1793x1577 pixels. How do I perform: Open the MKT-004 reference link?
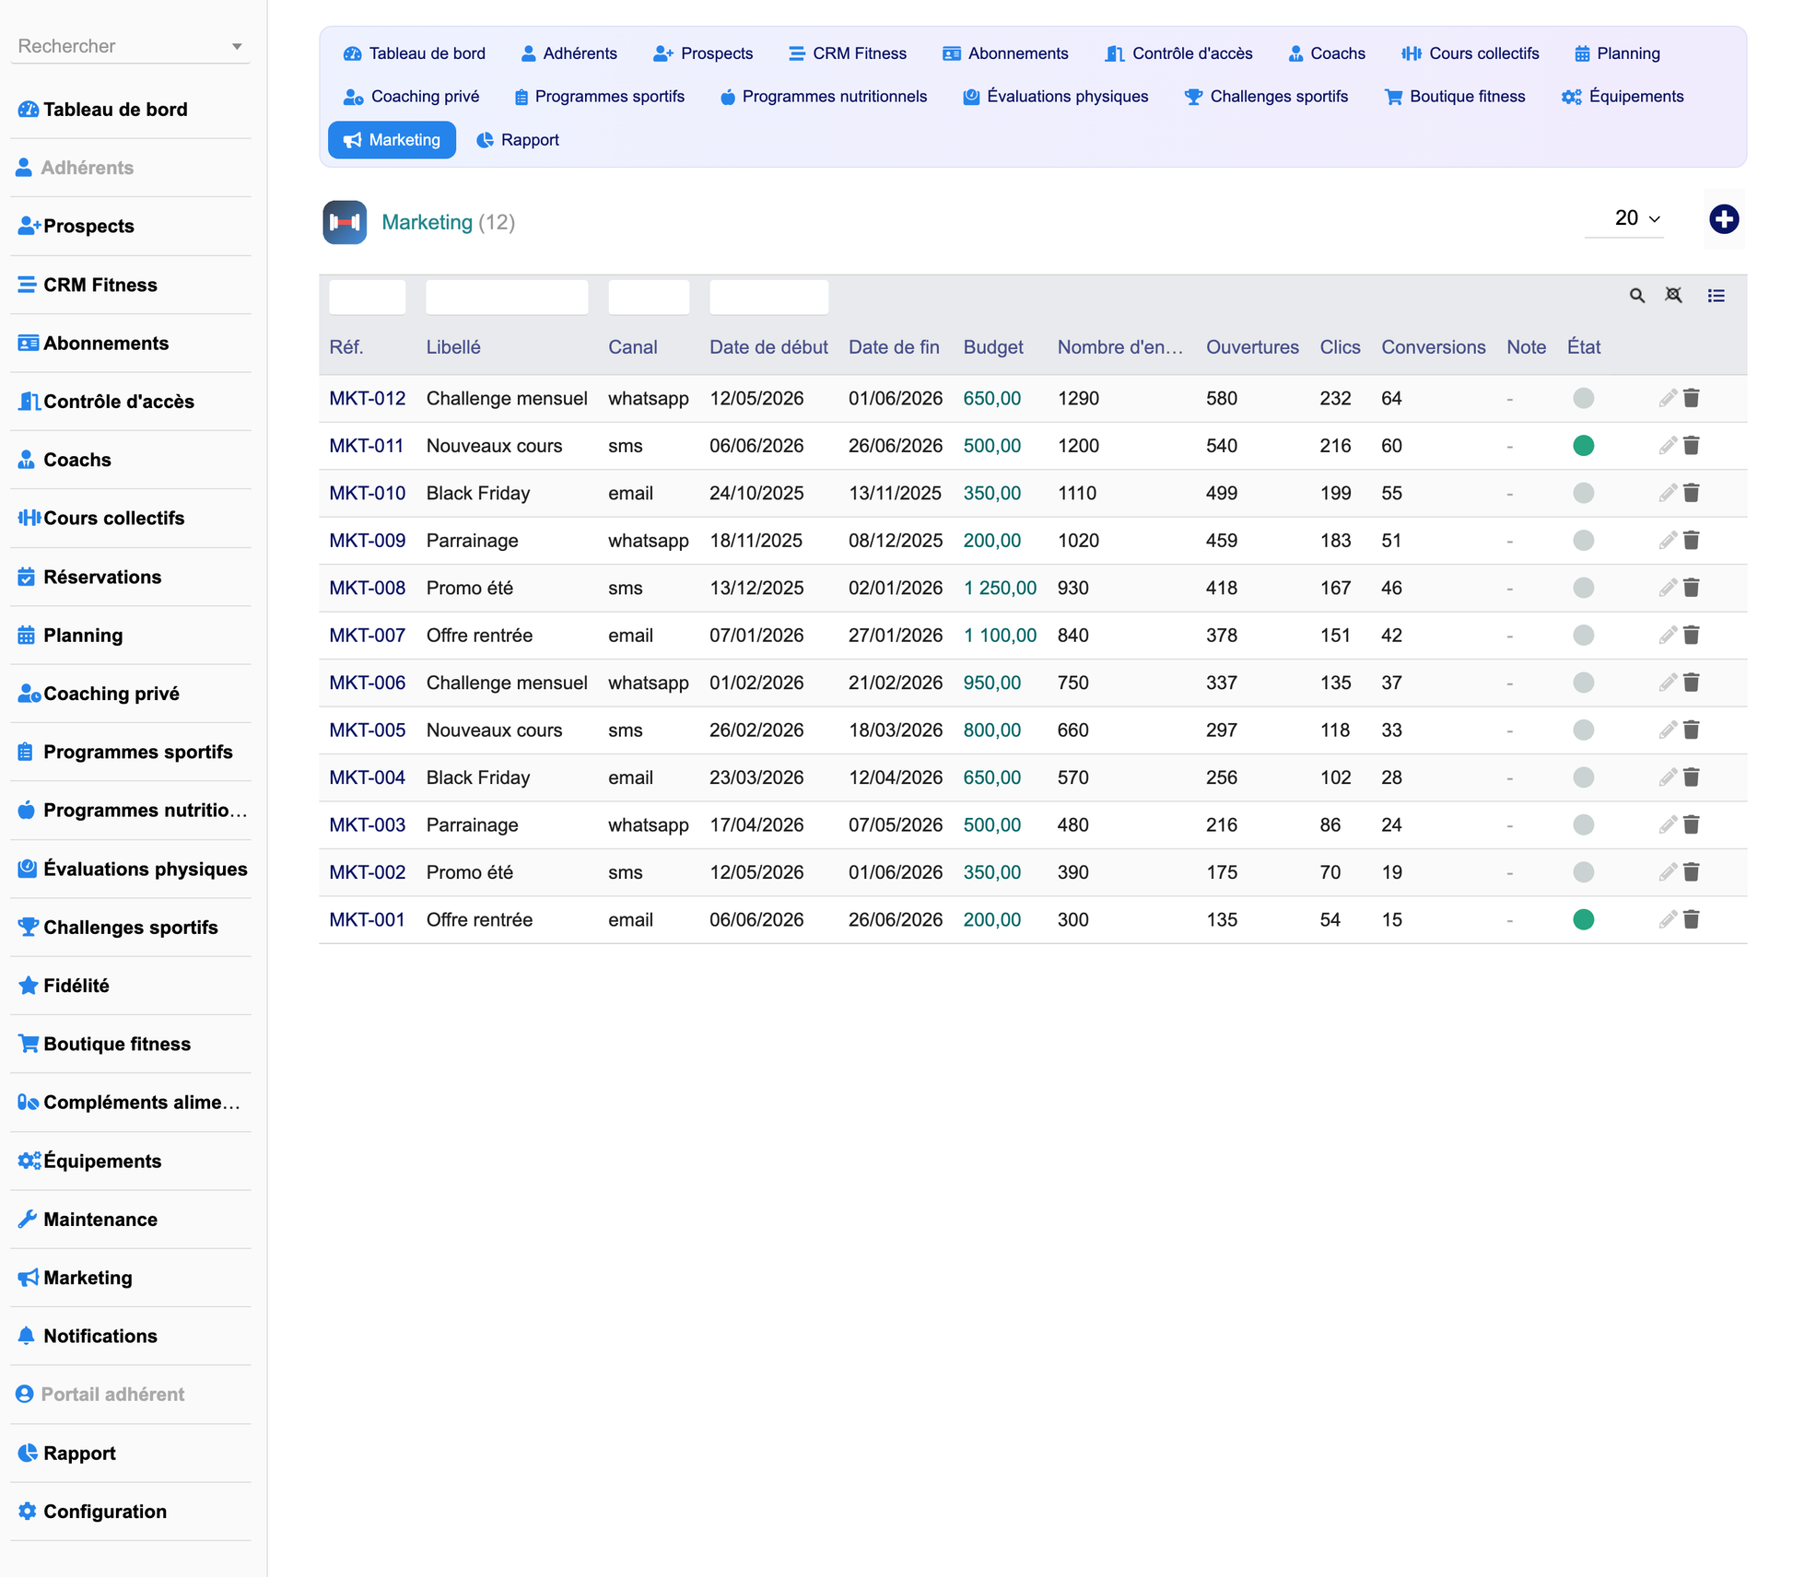tap(367, 777)
